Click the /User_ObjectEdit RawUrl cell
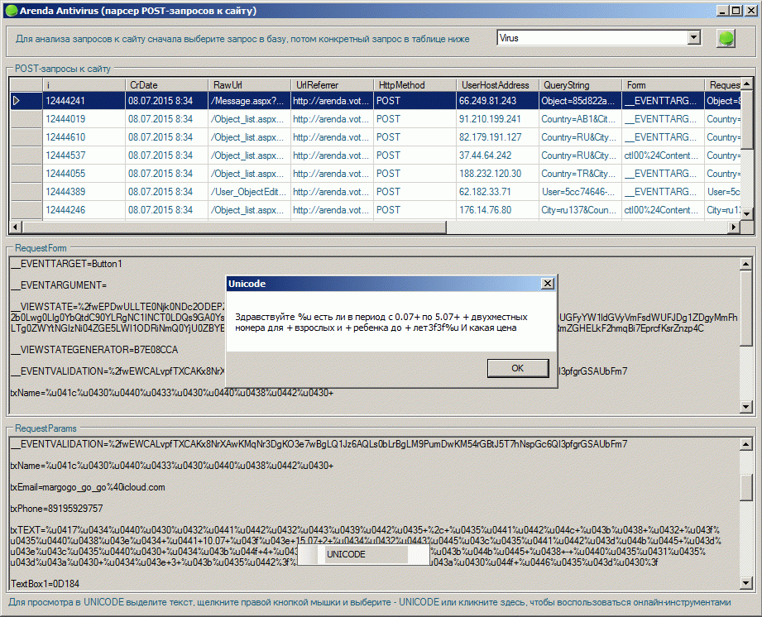762x617 pixels. click(249, 192)
